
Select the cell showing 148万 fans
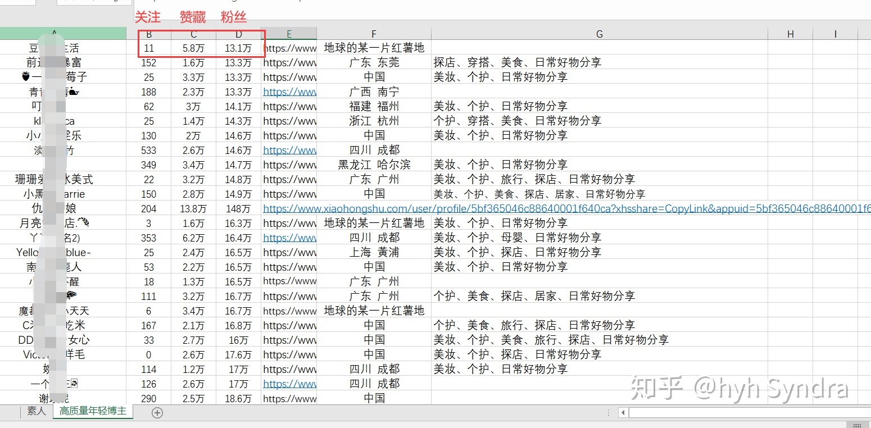[238, 208]
